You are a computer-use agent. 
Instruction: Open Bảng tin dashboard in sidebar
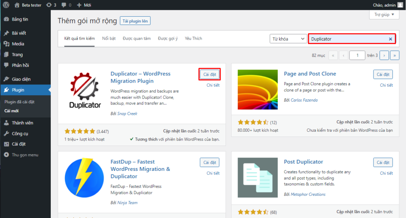[20, 19]
